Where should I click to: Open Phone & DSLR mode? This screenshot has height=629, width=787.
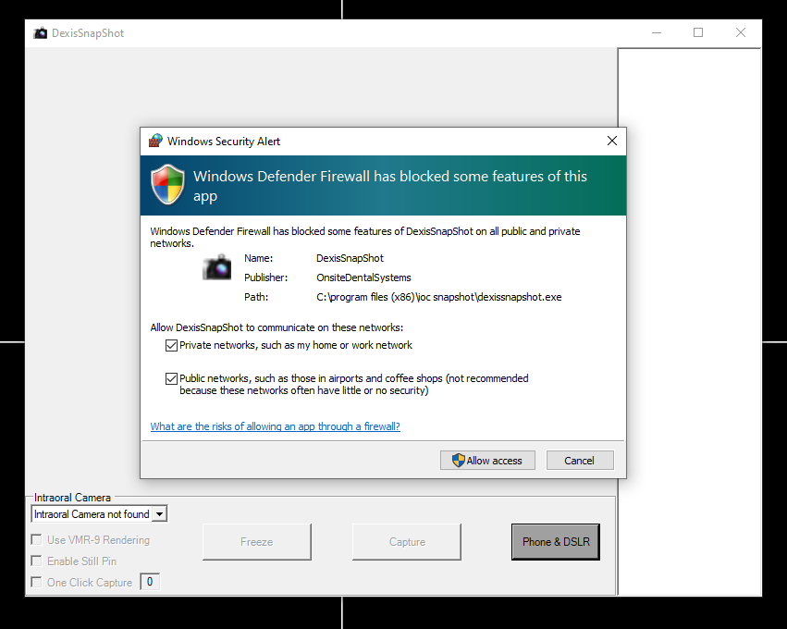(x=556, y=542)
